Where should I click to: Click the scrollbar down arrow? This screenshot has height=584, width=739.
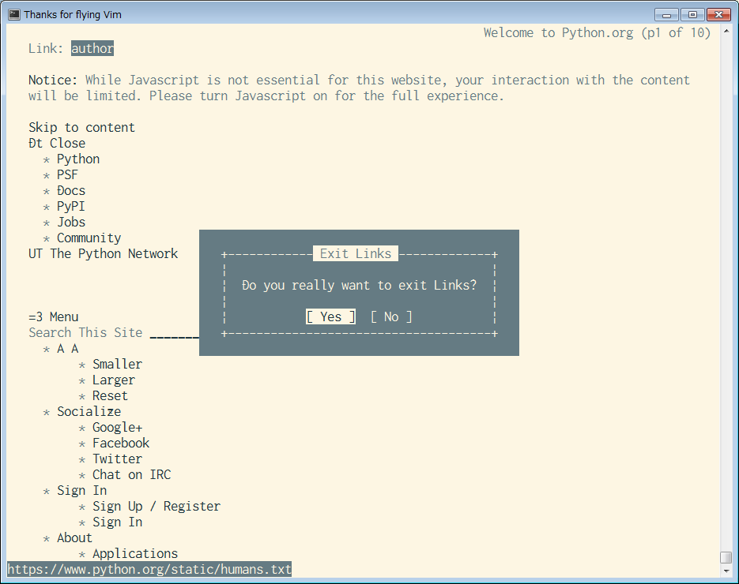(x=726, y=571)
